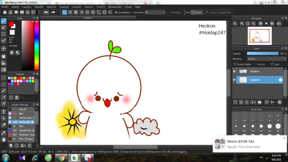Viewport: 288px width, 162px height.
Task: Toggle the AntiAliasing checkbox
Action: tap(116, 12)
